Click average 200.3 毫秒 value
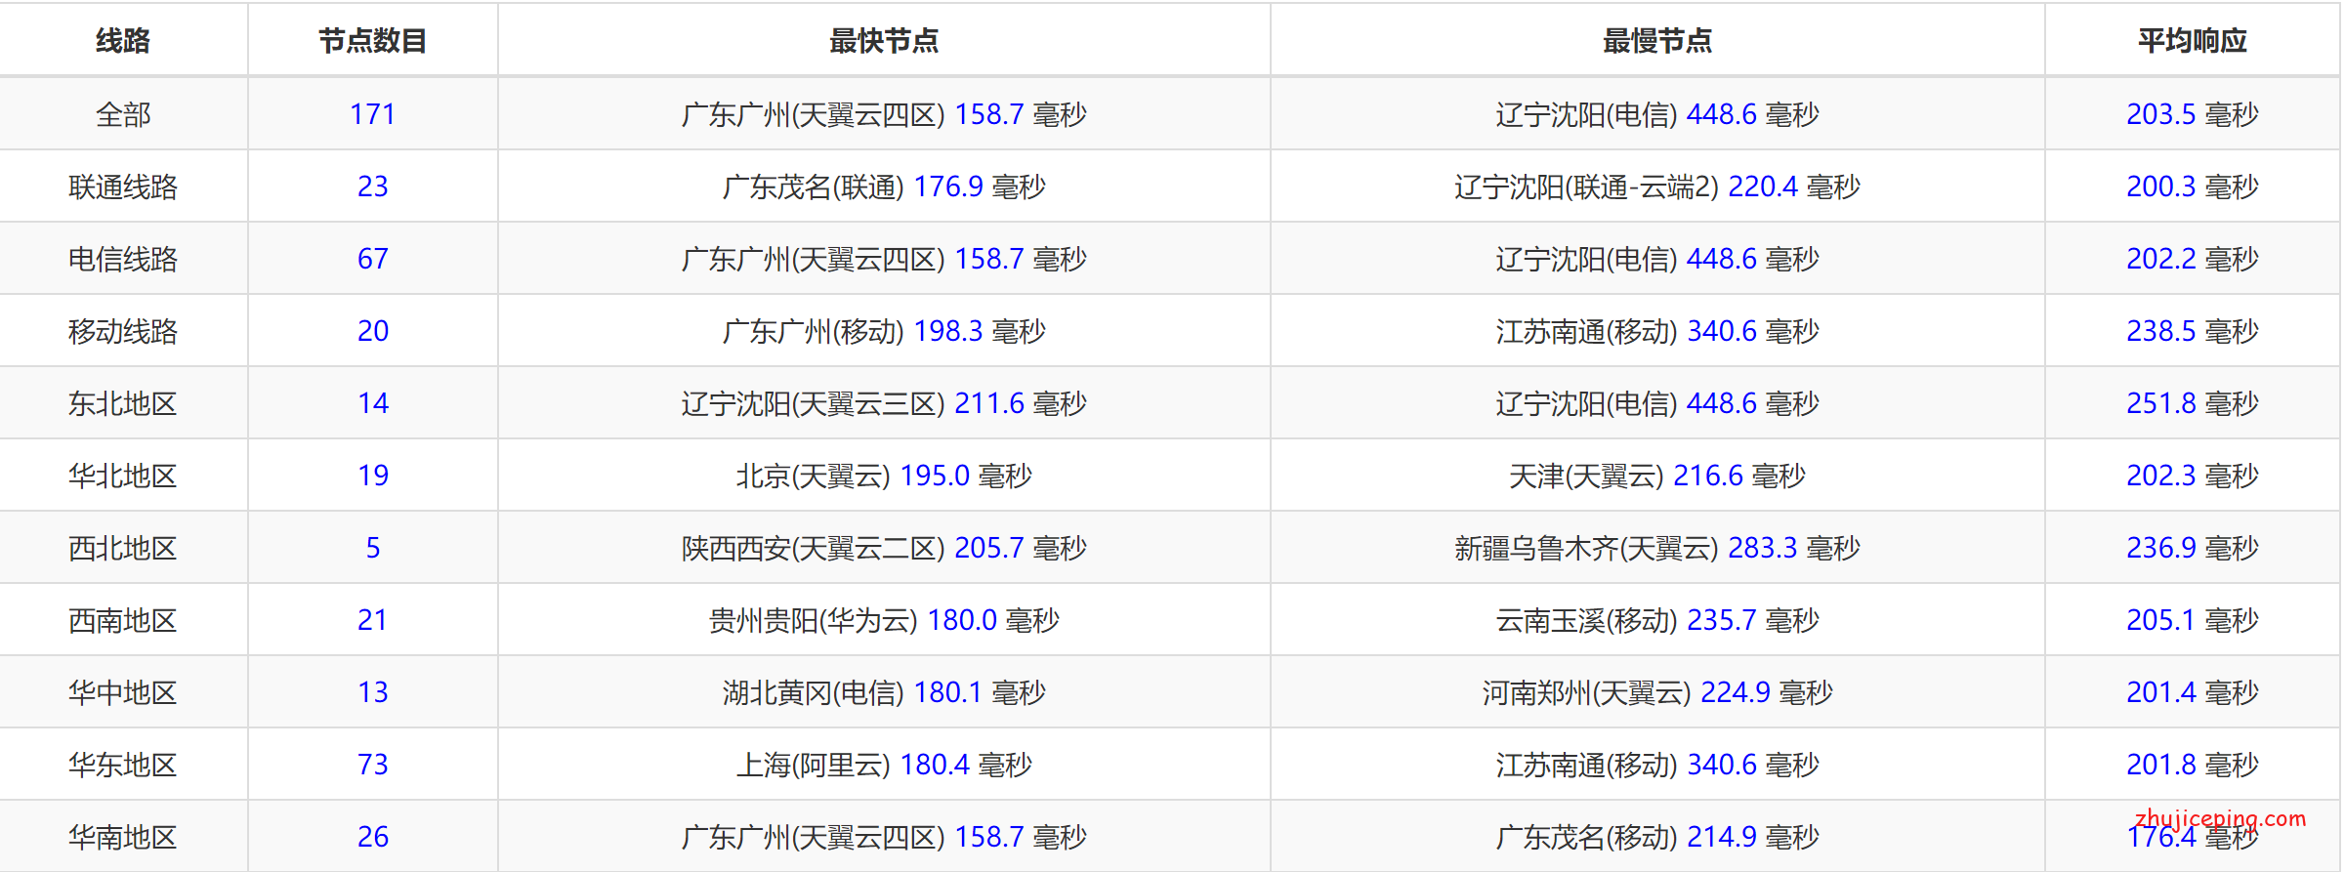Screen dimensions: 2345x872 [2193, 187]
